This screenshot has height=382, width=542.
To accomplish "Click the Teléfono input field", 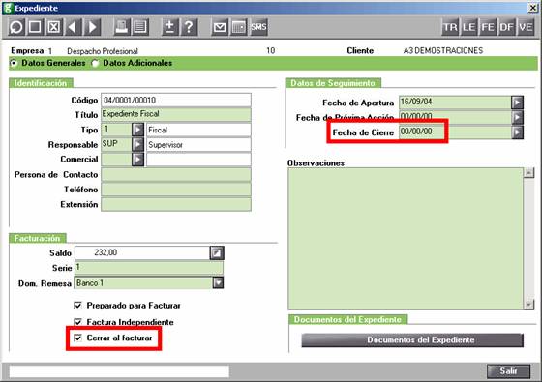I will tap(176, 190).
